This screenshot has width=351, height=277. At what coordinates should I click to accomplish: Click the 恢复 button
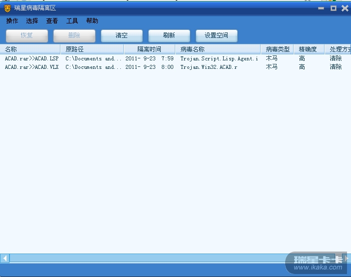pyautogui.click(x=27, y=35)
